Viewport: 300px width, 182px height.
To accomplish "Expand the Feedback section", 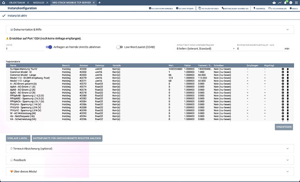I will (x=150, y=160).
